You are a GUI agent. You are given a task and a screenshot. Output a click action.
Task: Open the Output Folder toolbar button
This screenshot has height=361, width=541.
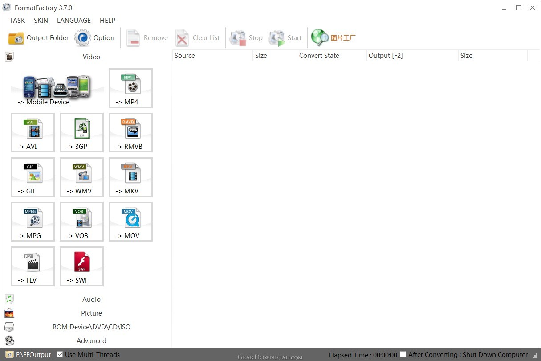(38, 38)
